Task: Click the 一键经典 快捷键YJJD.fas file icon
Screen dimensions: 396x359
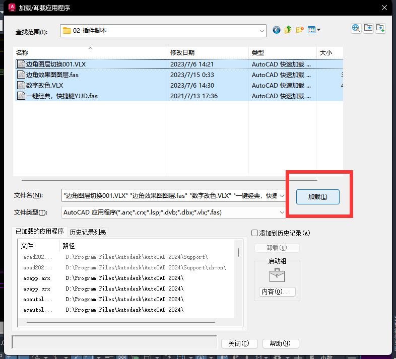Action: [x=21, y=96]
